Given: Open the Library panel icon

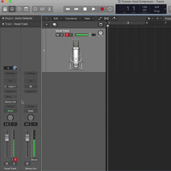Looking at the screenshot, I should pos(5,9).
